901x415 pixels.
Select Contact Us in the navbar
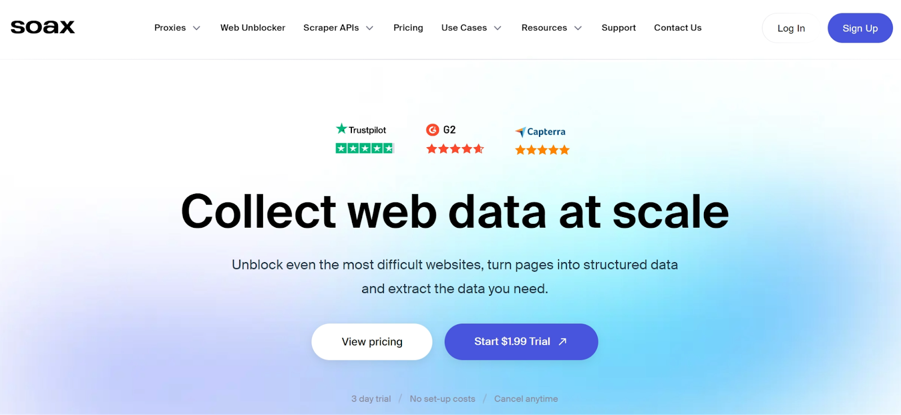[677, 28]
